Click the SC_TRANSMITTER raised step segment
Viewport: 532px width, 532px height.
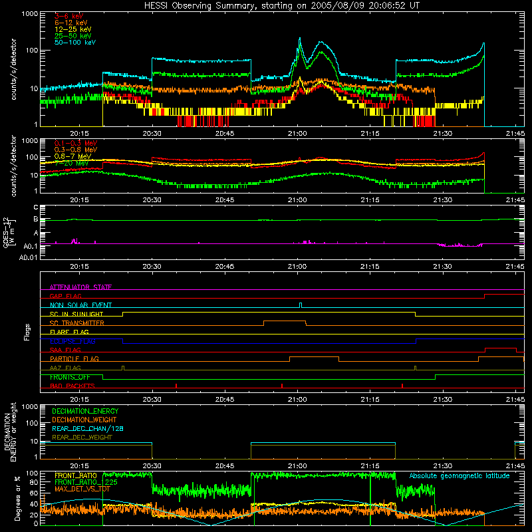pyautogui.click(x=285, y=321)
